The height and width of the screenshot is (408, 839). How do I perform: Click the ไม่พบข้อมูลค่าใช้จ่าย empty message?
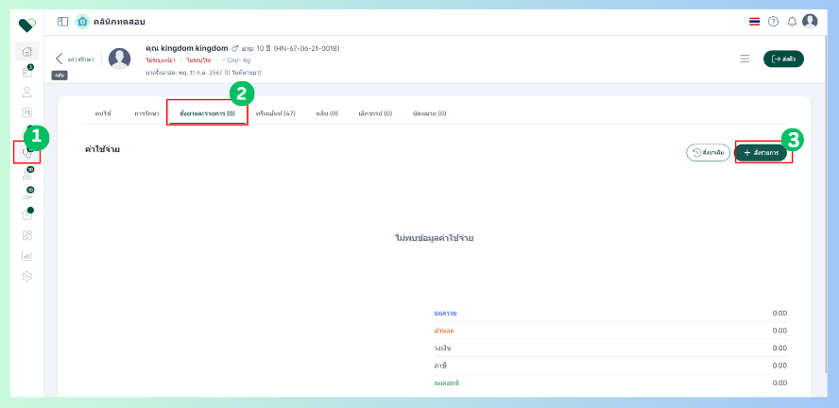[434, 238]
